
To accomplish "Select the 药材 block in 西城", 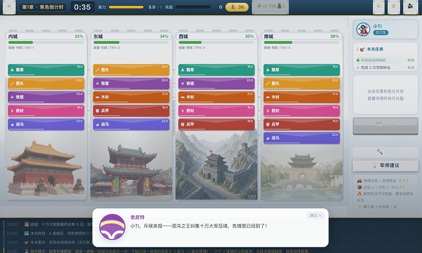I will [x=217, y=111].
